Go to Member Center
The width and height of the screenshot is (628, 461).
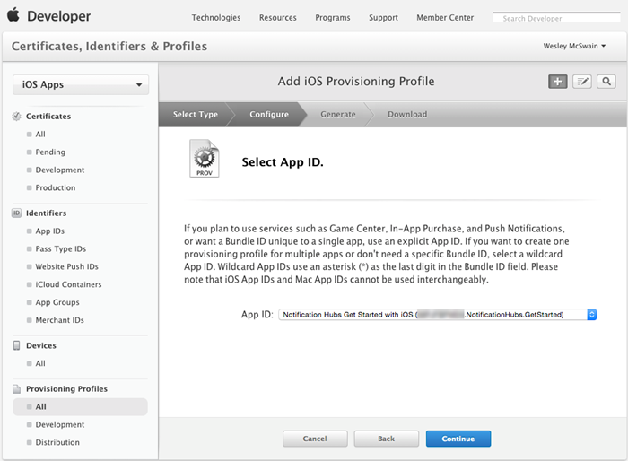click(445, 18)
